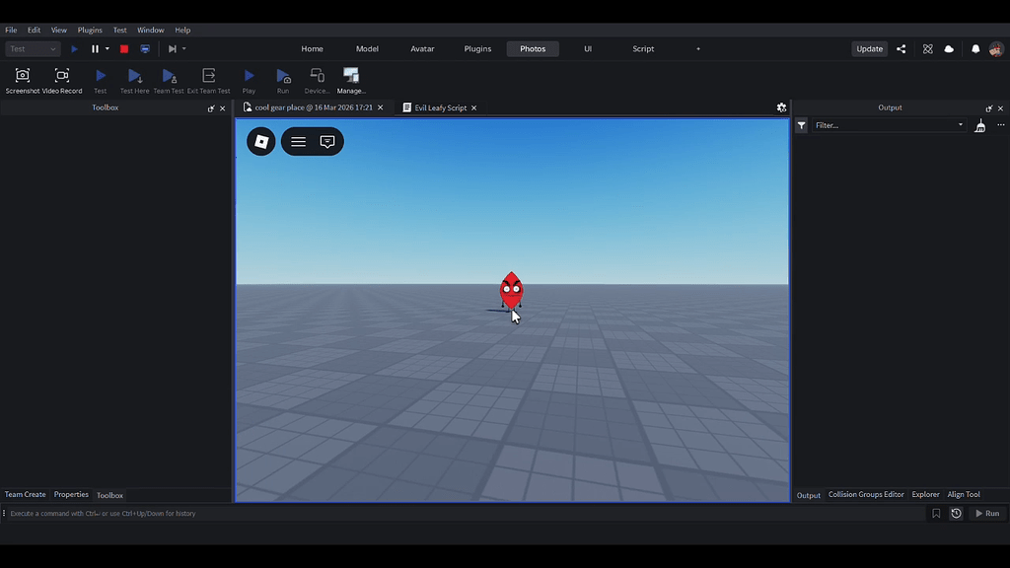Screen dimensions: 1010x568
Task: Open the Device emulator icon
Action: [x=317, y=75]
